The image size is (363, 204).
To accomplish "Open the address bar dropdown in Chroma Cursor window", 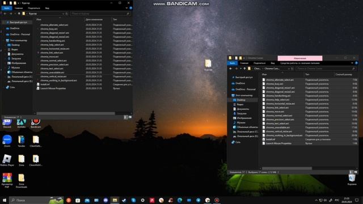I will click(x=289, y=69).
